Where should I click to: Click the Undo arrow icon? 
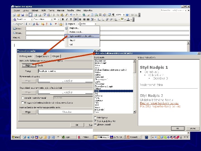coord(71,15)
